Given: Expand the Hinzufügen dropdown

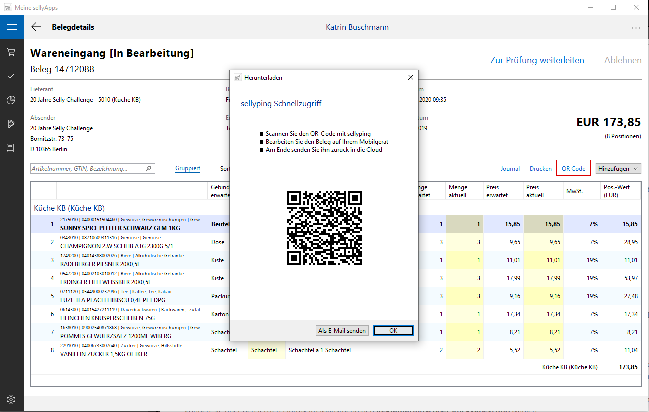Looking at the screenshot, I should pyautogui.click(x=618, y=169).
